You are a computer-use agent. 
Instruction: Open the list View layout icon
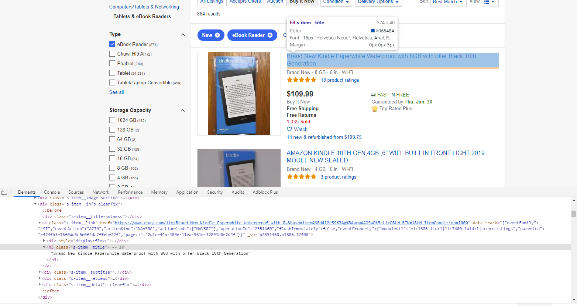coord(490,2)
